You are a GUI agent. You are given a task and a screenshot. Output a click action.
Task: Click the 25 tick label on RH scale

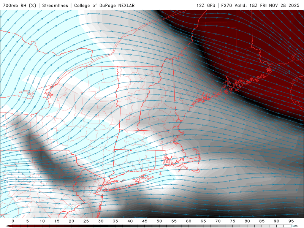click(x=86, y=221)
